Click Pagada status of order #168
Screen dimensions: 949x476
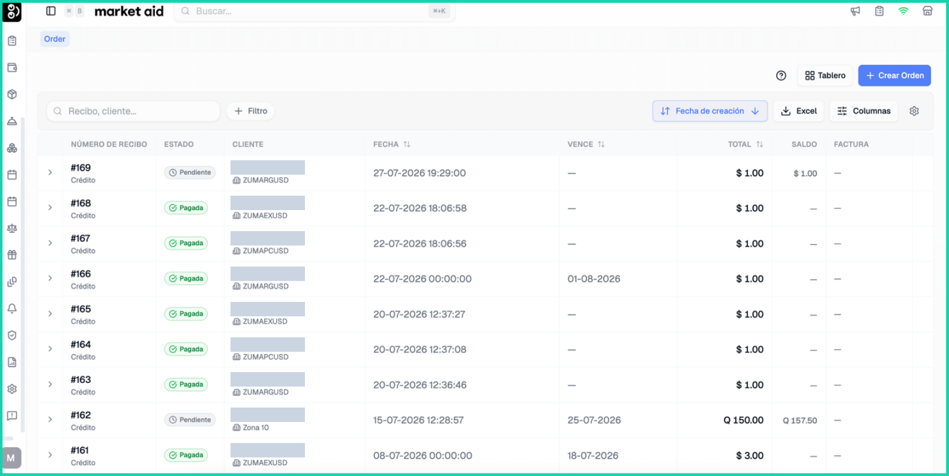tap(186, 208)
